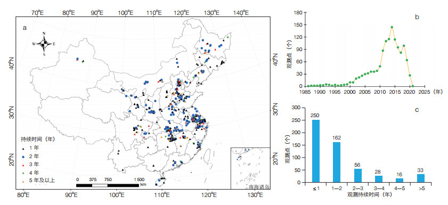
Task: Click the green marker in far northeast corner
Action: (x=227, y=37)
